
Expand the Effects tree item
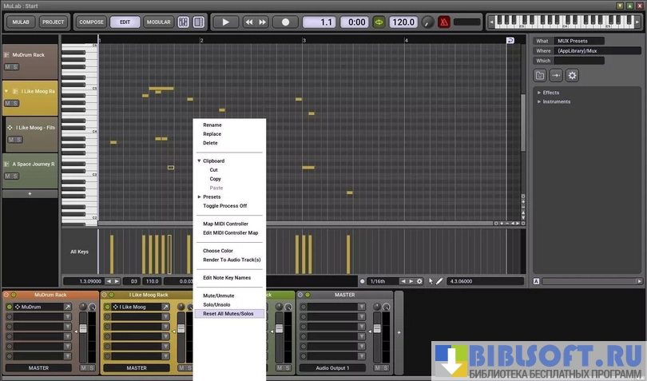[539, 93]
